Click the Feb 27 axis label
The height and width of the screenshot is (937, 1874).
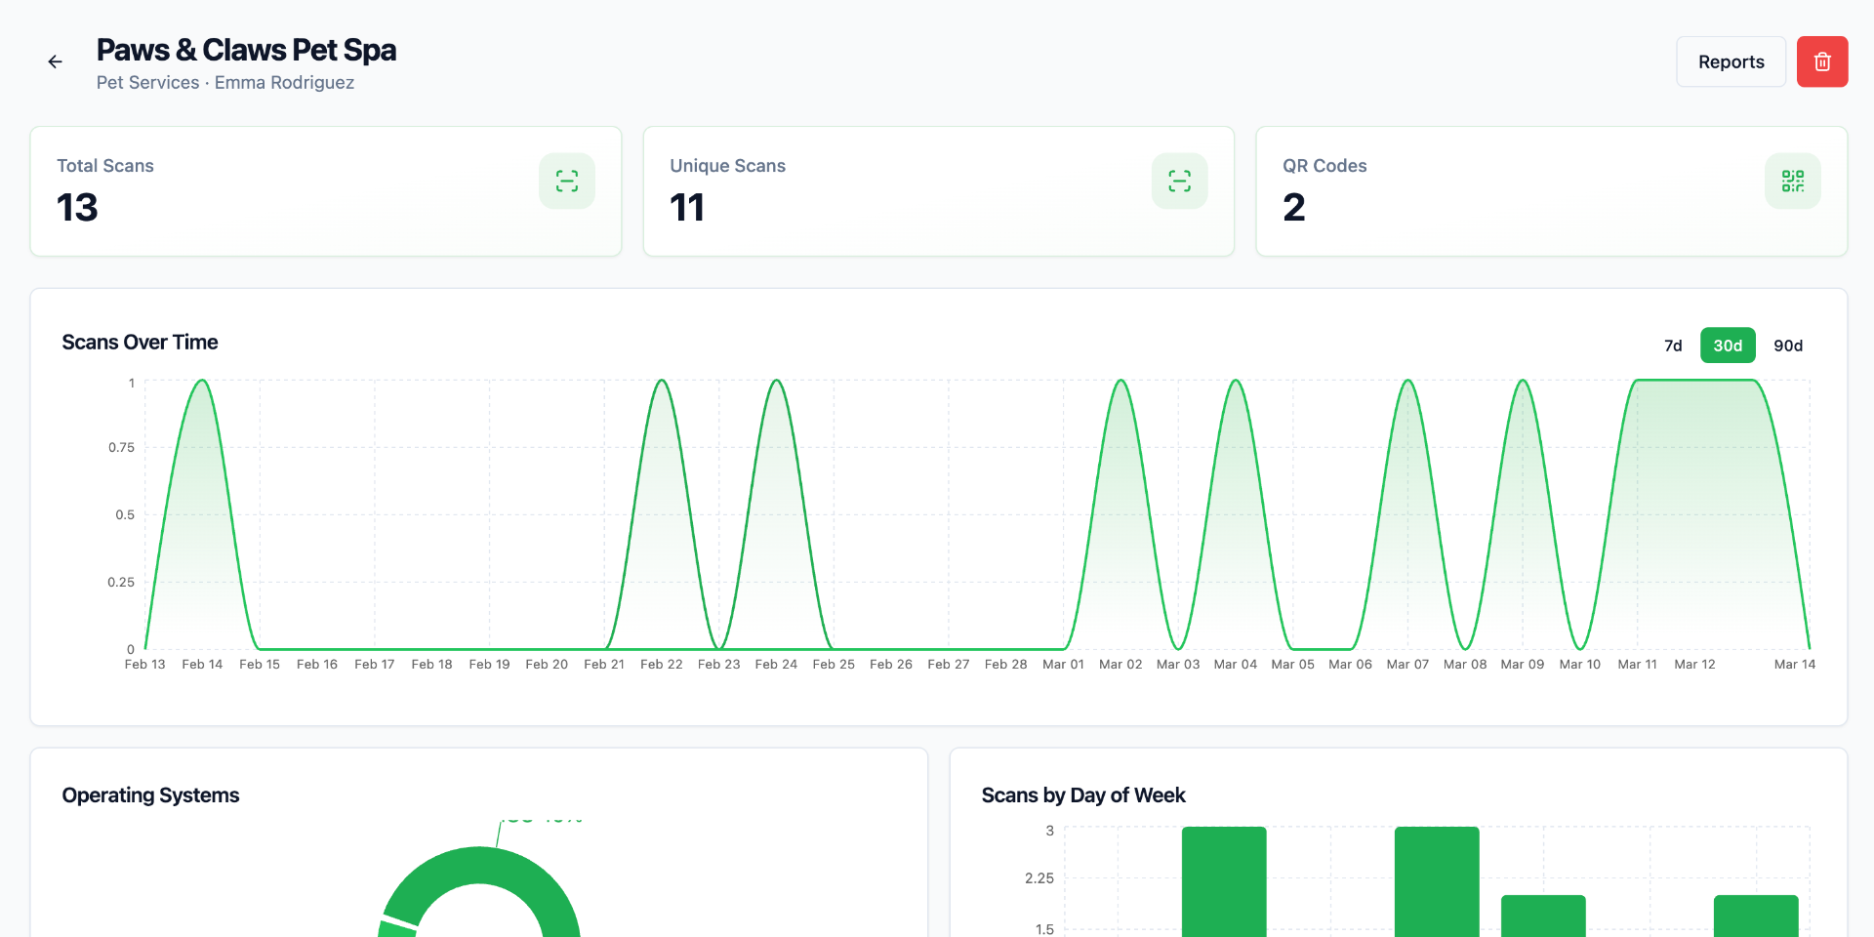click(x=949, y=665)
